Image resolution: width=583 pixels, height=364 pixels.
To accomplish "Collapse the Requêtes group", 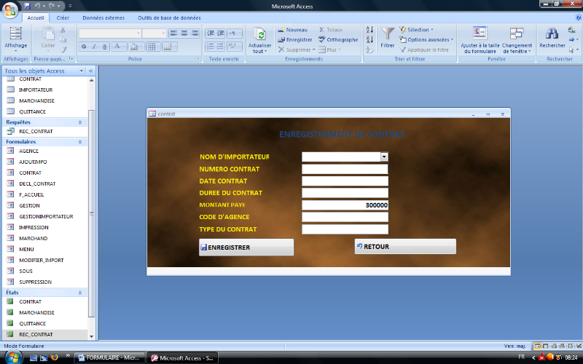I will 80,122.
